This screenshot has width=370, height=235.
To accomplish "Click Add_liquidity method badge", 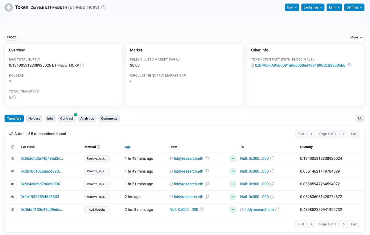I will click(97, 210).
